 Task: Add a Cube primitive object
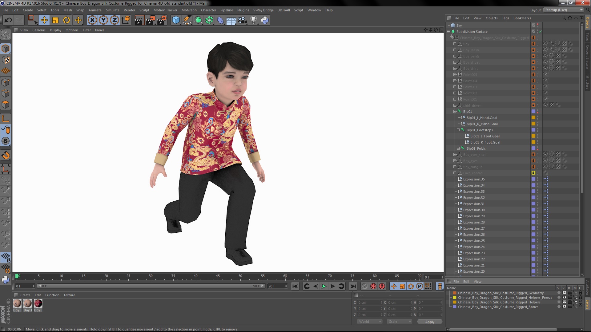pos(176,20)
